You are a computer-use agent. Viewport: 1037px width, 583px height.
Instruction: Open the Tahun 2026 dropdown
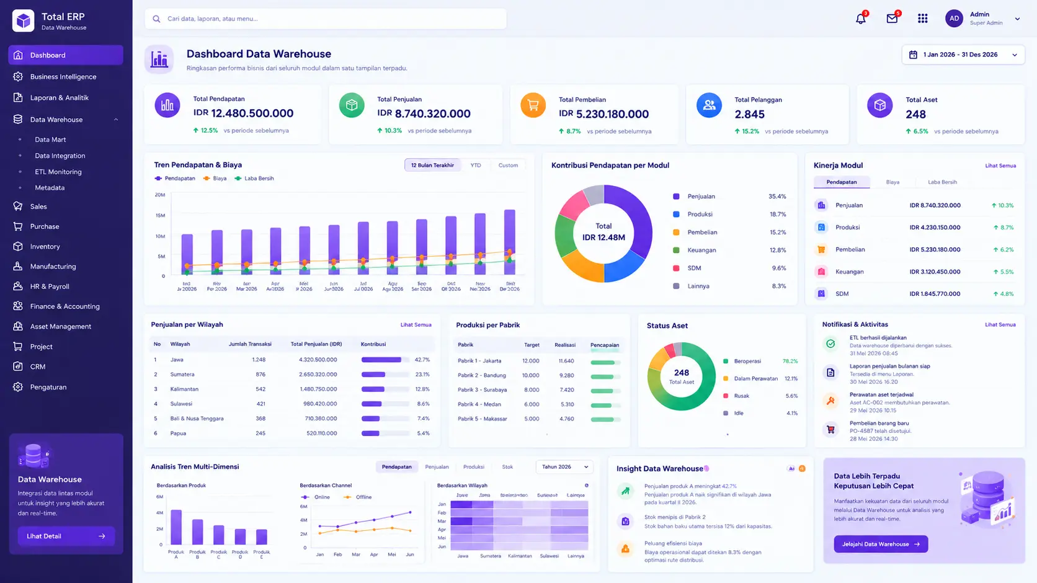pyautogui.click(x=564, y=467)
